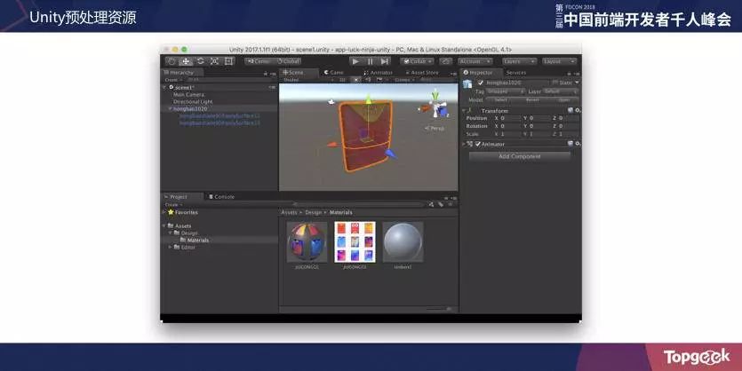Click the red X-axis move arrow

point(332,144)
